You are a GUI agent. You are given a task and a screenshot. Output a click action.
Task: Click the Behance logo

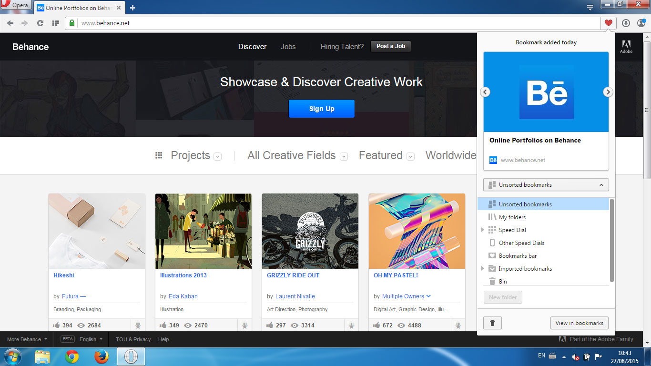pos(31,47)
